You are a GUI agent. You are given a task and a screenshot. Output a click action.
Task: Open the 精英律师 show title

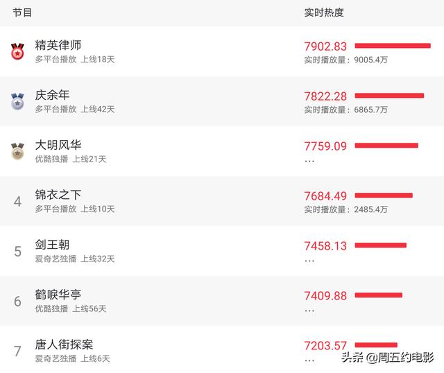[x=58, y=45]
